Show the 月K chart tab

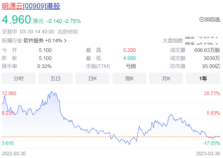click(166, 78)
